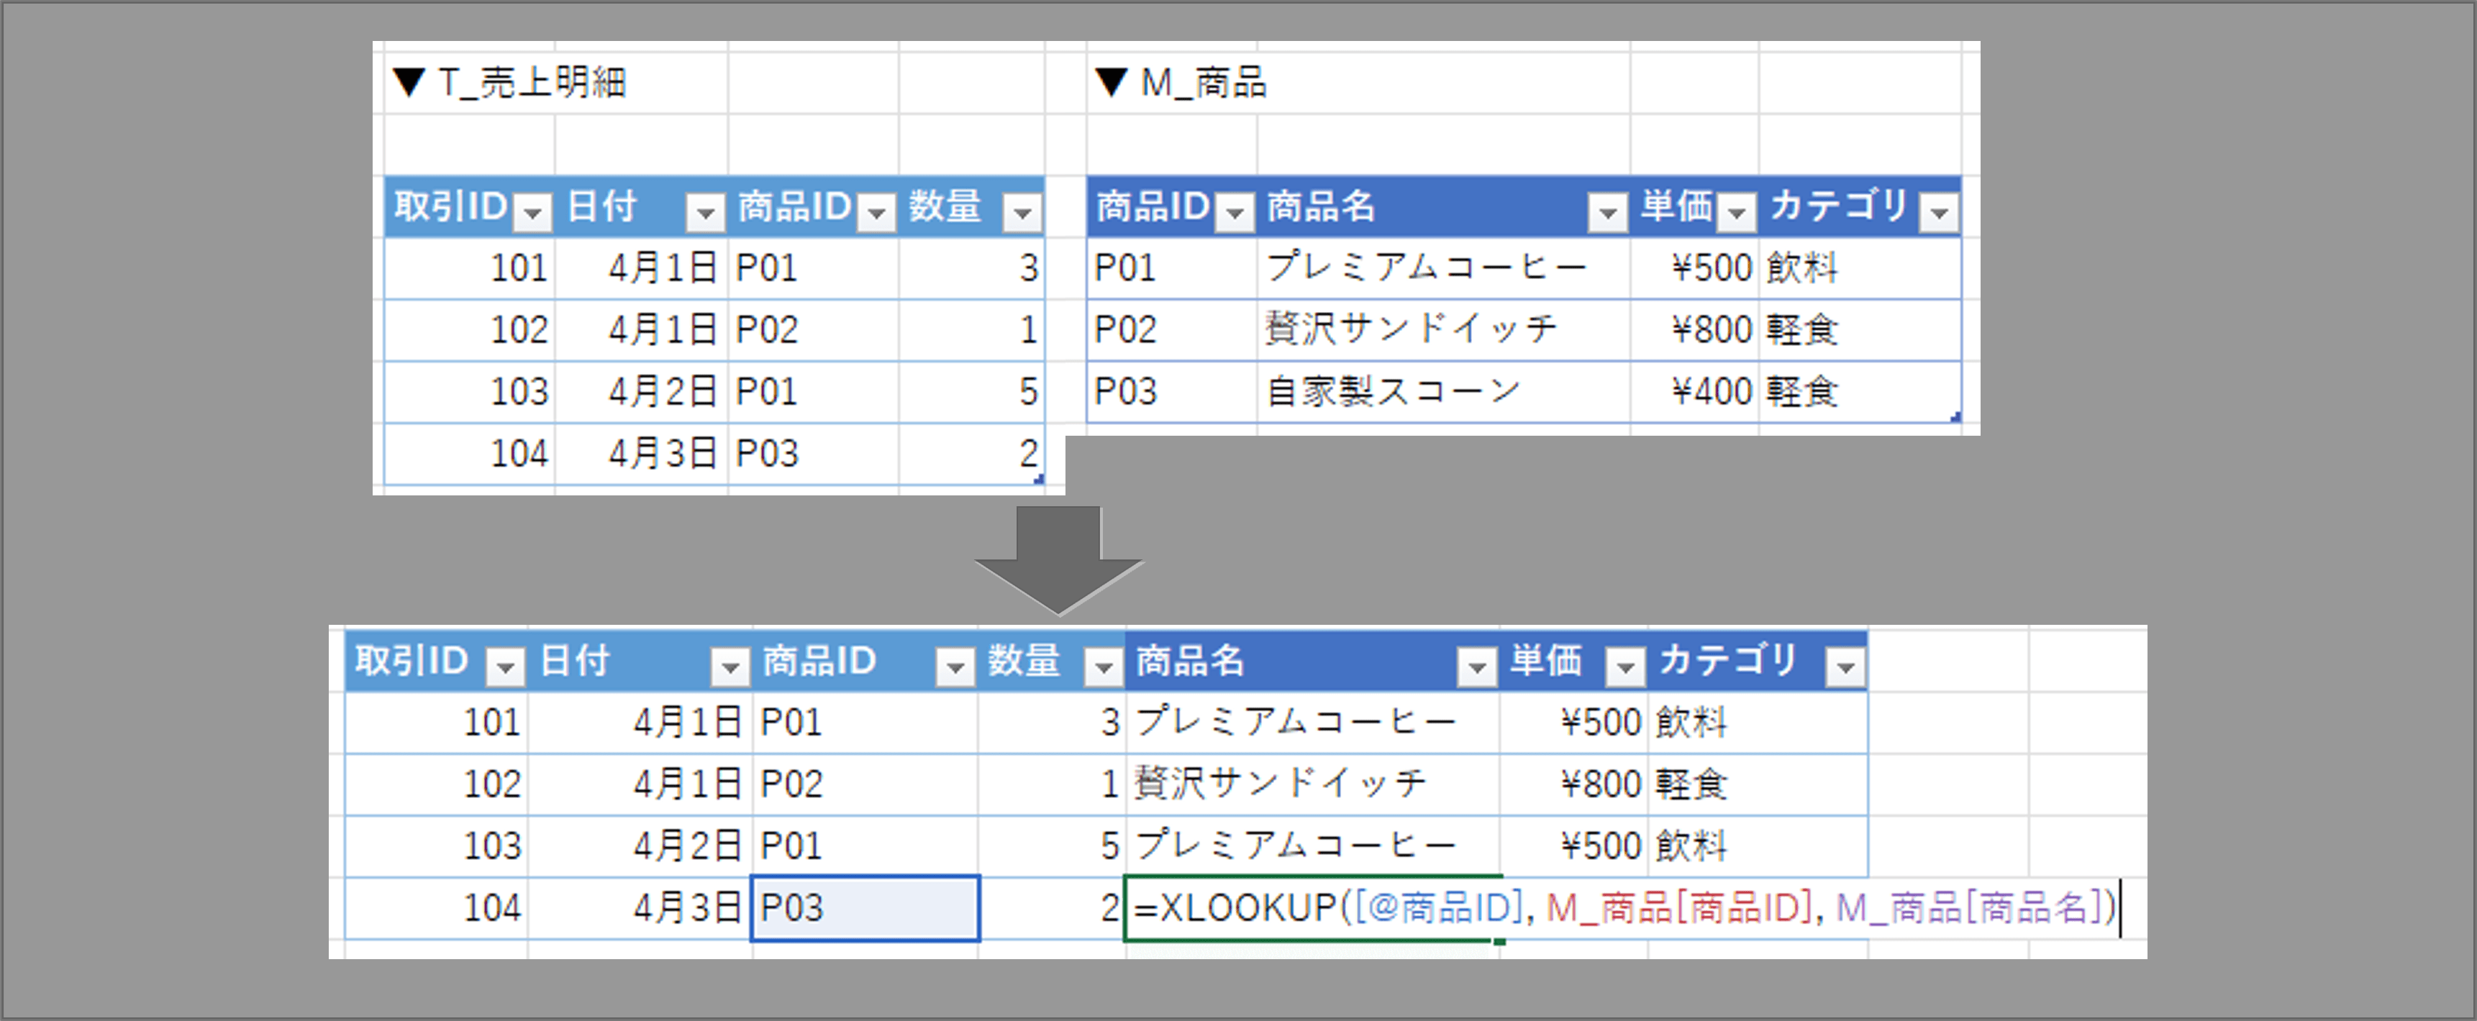Open 数量 filter dropdown in T_売上明細 table
2477x1021 pixels.
coord(1022,212)
